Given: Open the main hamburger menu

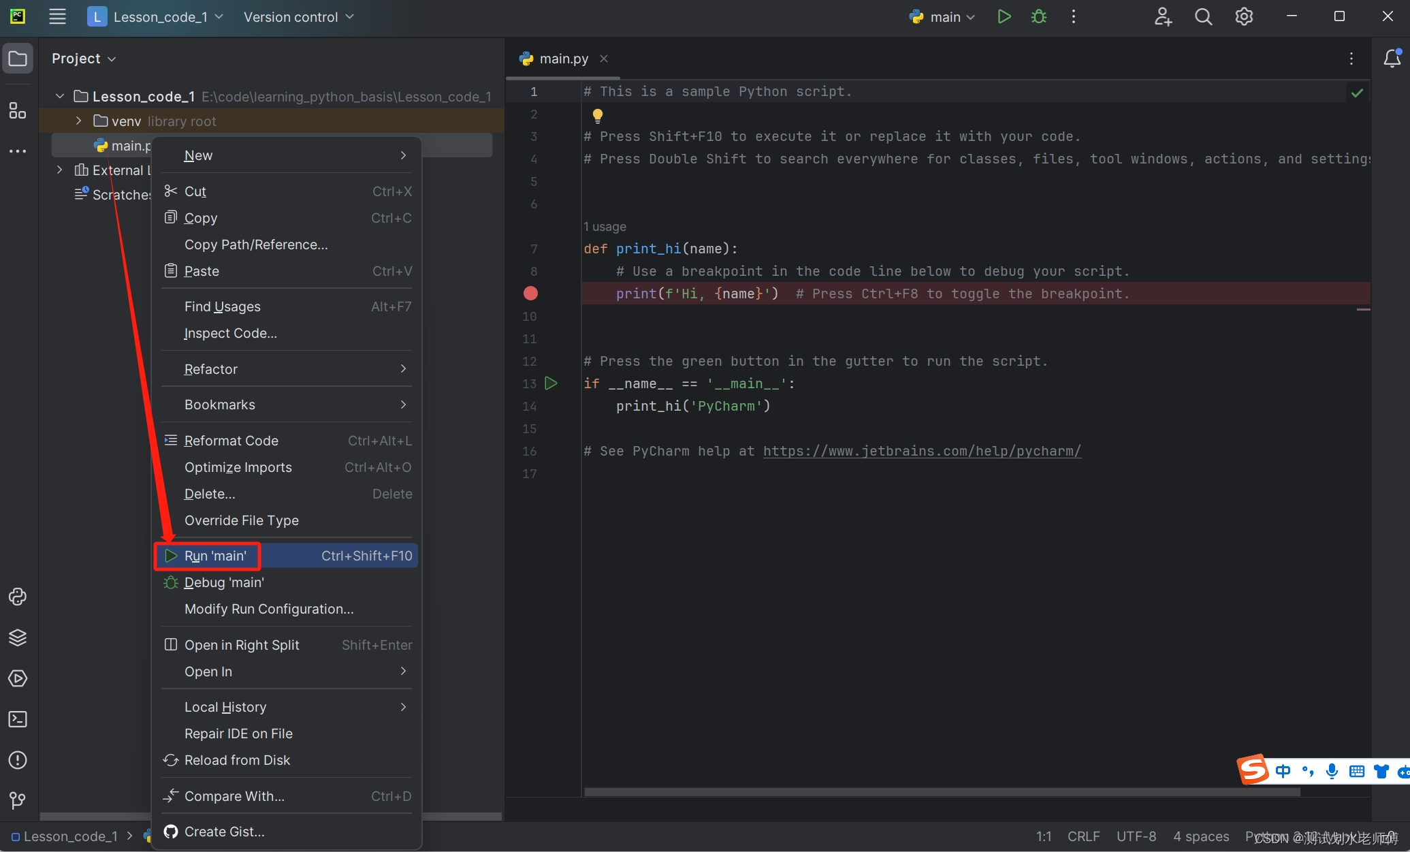Looking at the screenshot, I should pyautogui.click(x=57, y=17).
